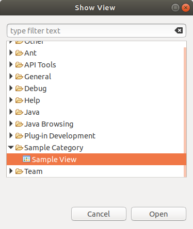The width and height of the screenshot is (193, 229).
Task: Click the Team folder icon
Action: tap(19, 171)
